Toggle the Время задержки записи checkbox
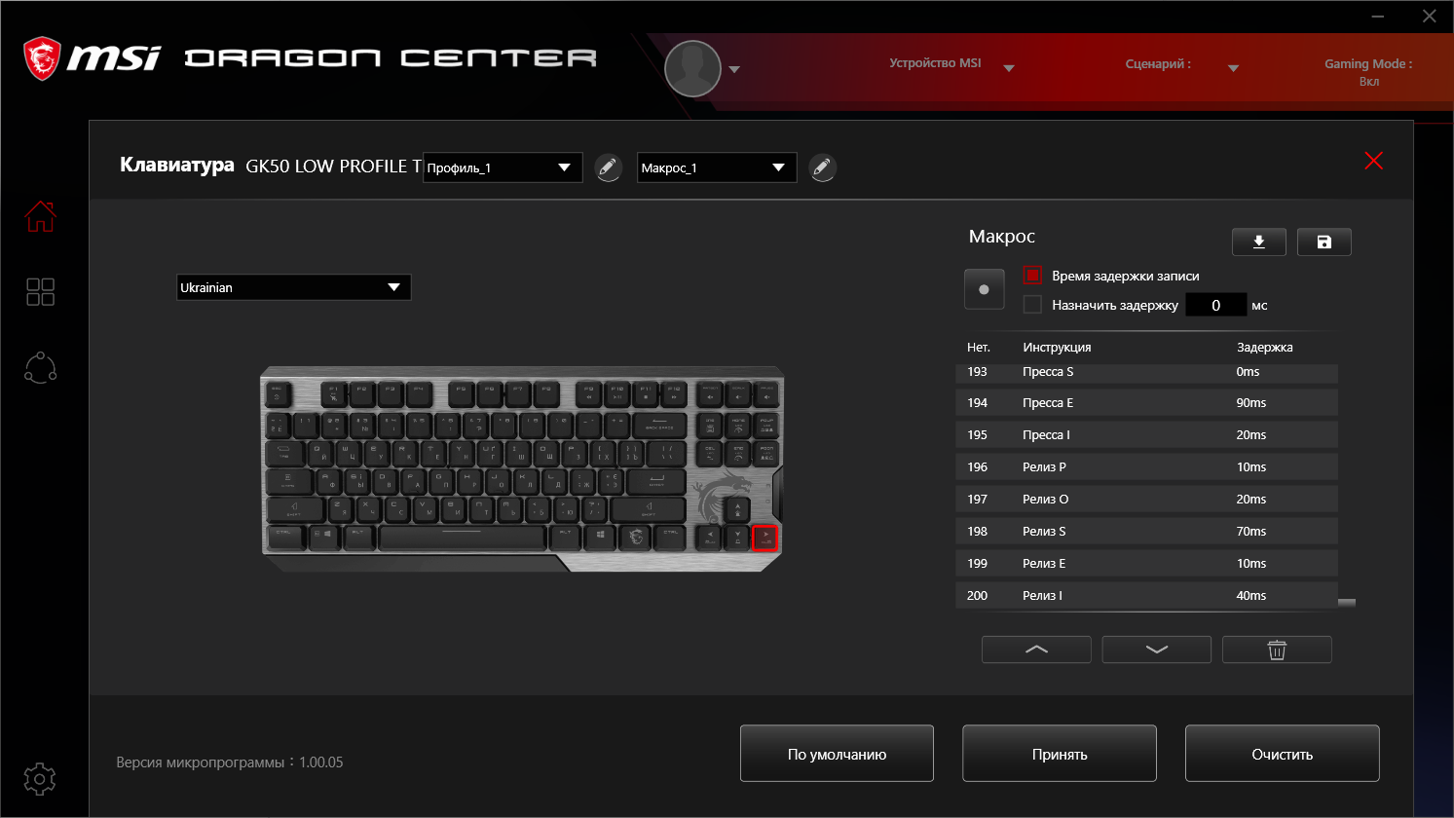1454x818 pixels. click(1032, 276)
